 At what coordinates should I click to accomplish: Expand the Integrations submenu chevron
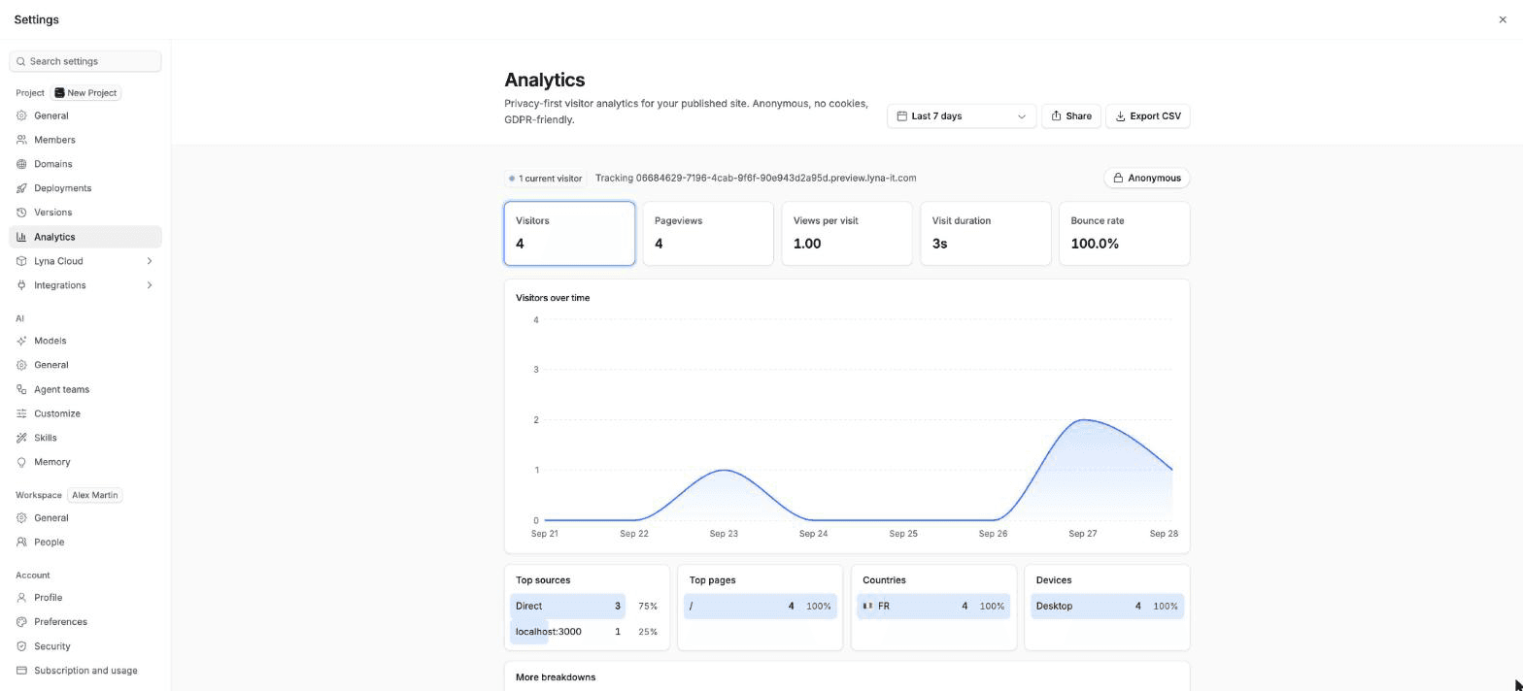(x=150, y=285)
